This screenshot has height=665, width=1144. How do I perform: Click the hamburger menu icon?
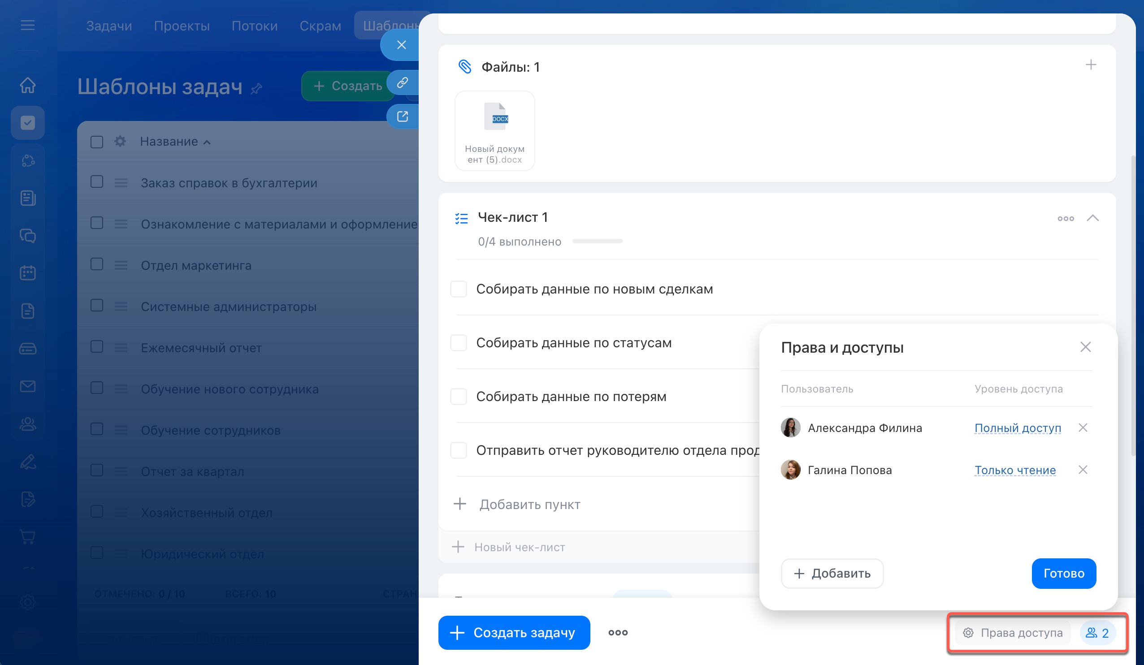click(x=28, y=26)
